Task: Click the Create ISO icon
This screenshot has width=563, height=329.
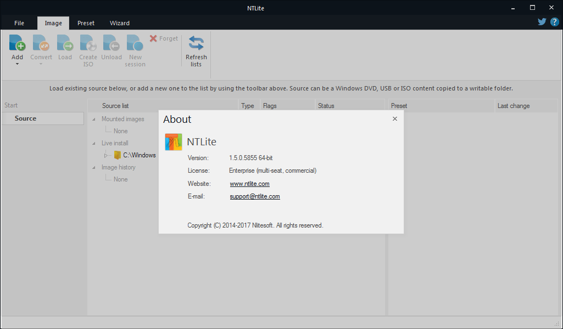Action: pyautogui.click(x=88, y=43)
